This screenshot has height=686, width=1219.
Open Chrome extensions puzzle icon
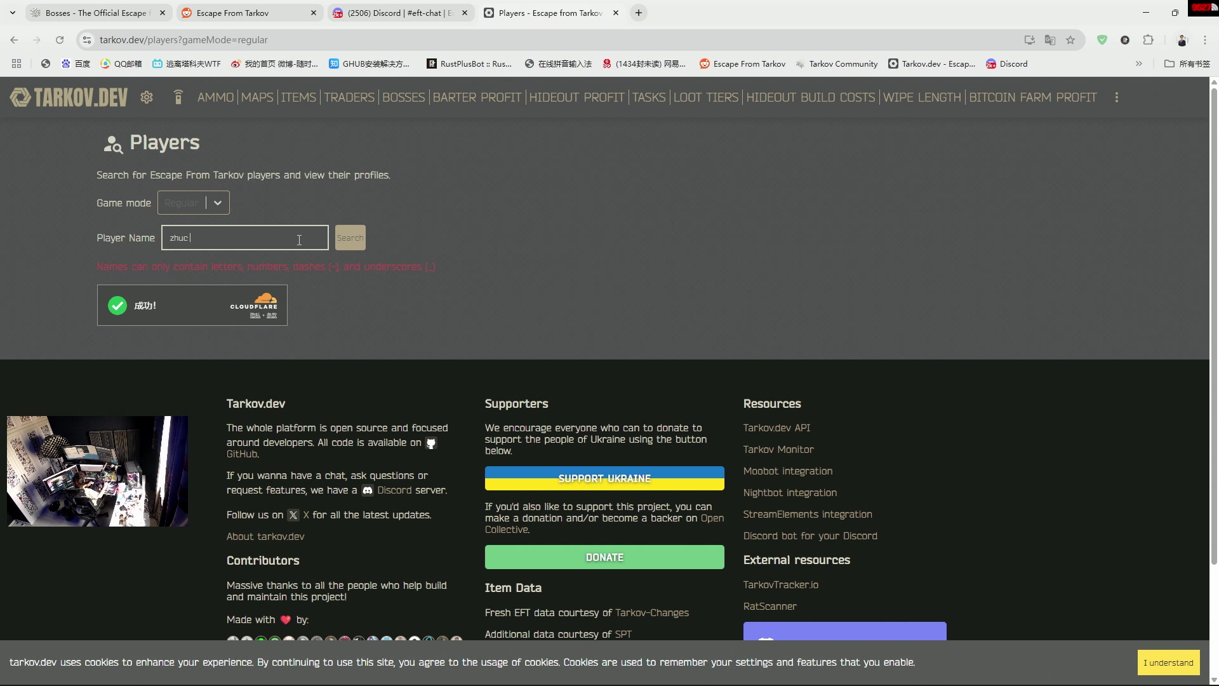[x=1148, y=40]
